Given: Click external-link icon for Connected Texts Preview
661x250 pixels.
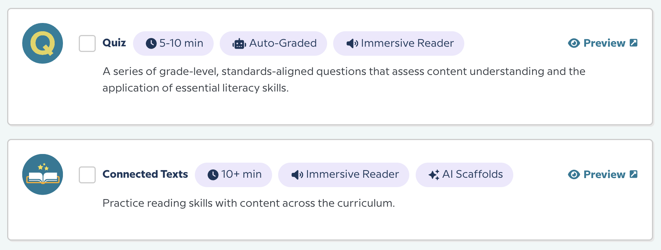Looking at the screenshot, I should 634,174.
